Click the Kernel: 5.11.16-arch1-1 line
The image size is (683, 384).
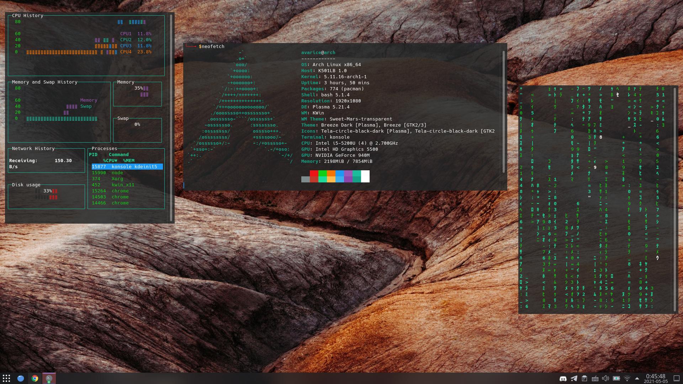point(334,77)
